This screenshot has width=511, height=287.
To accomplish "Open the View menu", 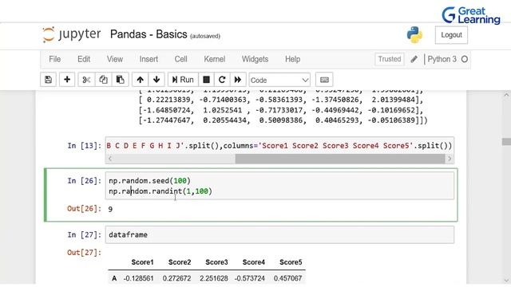I will pyautogui.click(x=115, y=59).
